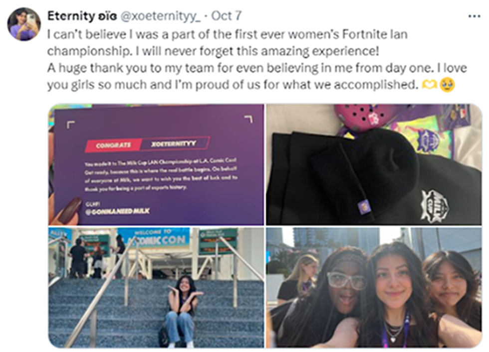Screen dimensions: 489x352
Task: Click the white glasses in the selfie
Action: pos(345,280)
